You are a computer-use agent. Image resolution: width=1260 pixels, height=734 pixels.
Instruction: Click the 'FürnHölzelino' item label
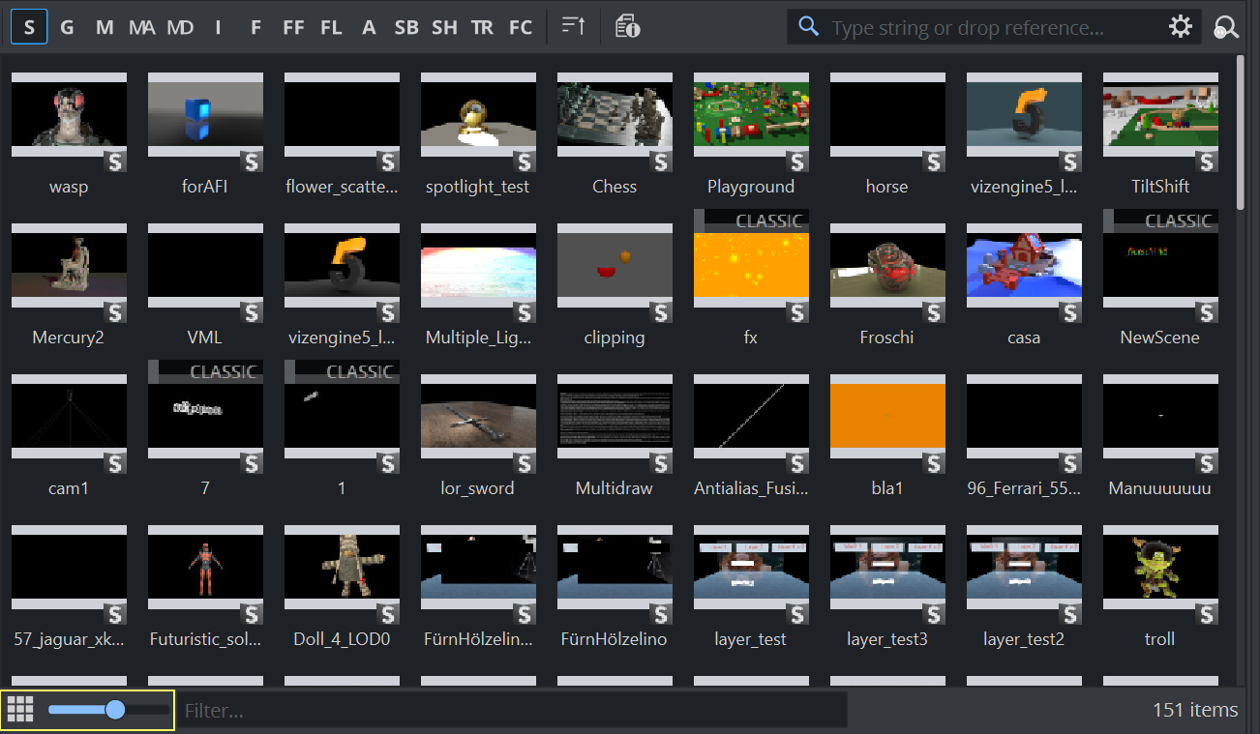[615, 639]
